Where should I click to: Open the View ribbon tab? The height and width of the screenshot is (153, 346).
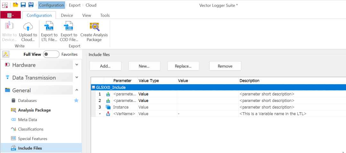click(86, 15)
